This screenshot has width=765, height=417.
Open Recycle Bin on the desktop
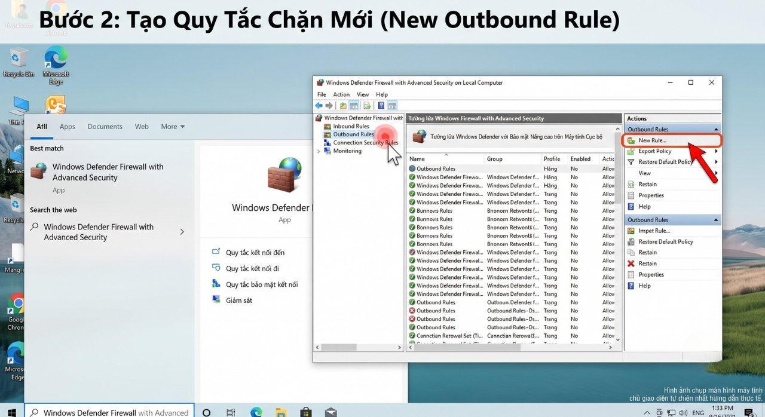(19, 62)
